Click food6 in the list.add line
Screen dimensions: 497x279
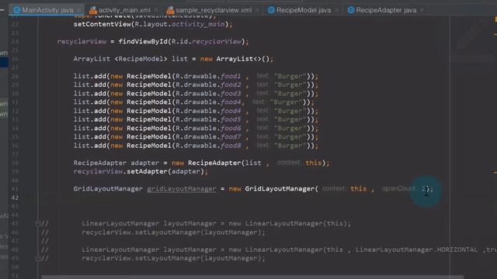[231, 128]
